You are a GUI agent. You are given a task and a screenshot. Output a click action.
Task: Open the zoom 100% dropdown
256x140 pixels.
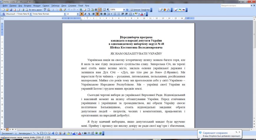click(x=124, y=10)
